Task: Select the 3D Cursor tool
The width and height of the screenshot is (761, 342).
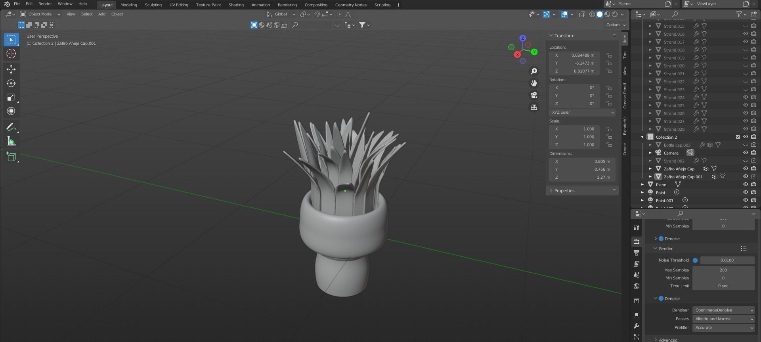Action: point(11,54)
